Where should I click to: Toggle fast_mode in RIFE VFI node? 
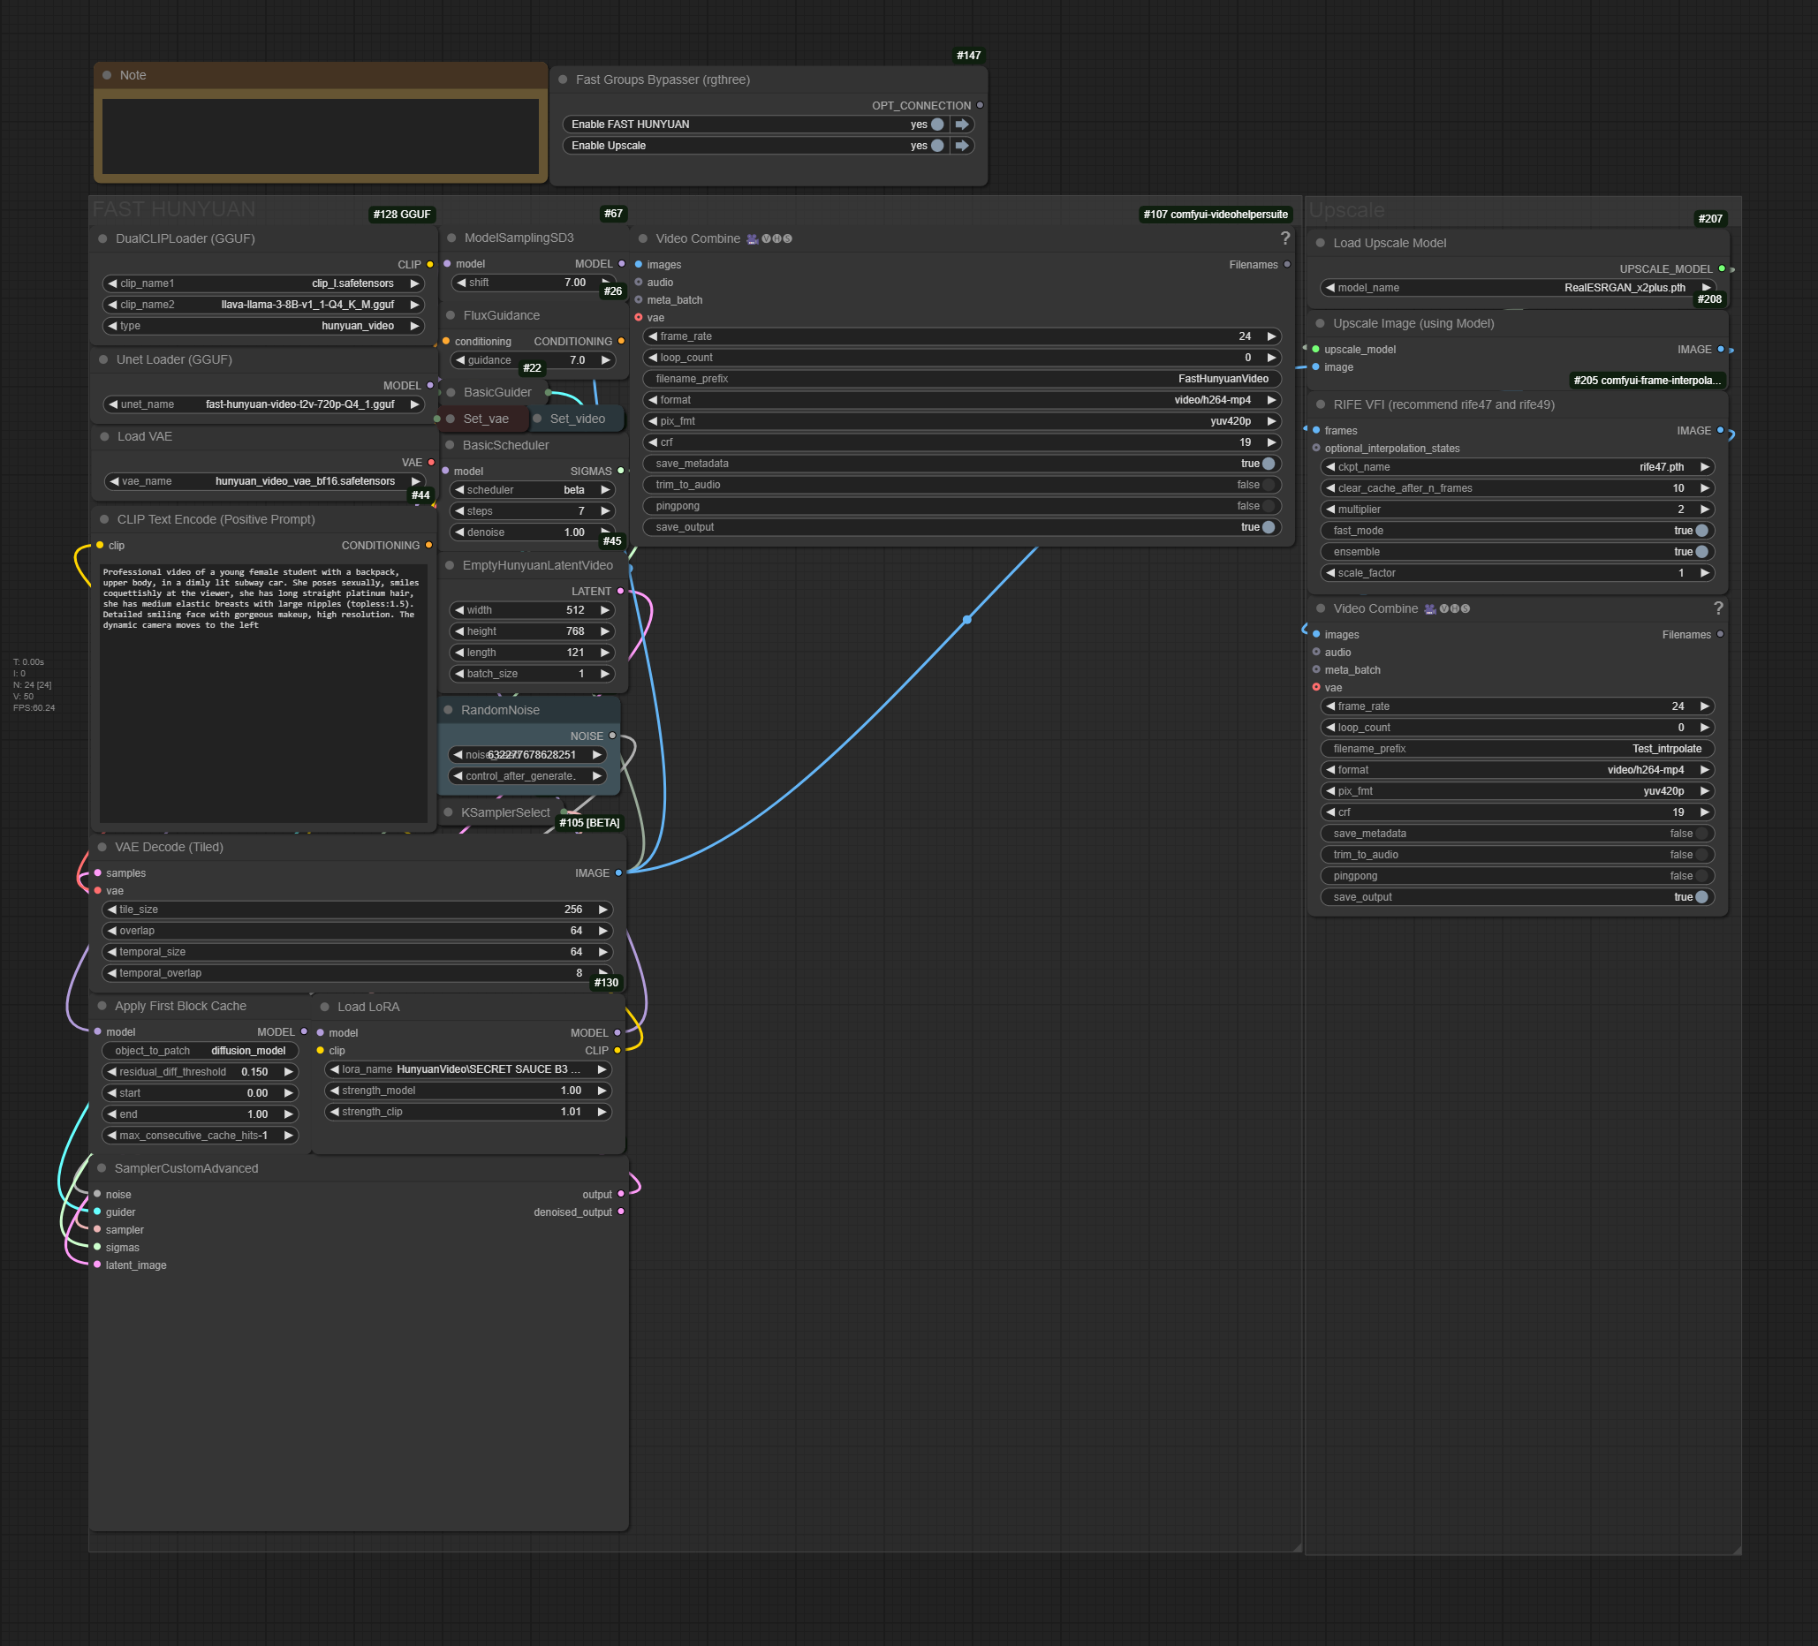pyautogui.click(x=1701, y=530)
